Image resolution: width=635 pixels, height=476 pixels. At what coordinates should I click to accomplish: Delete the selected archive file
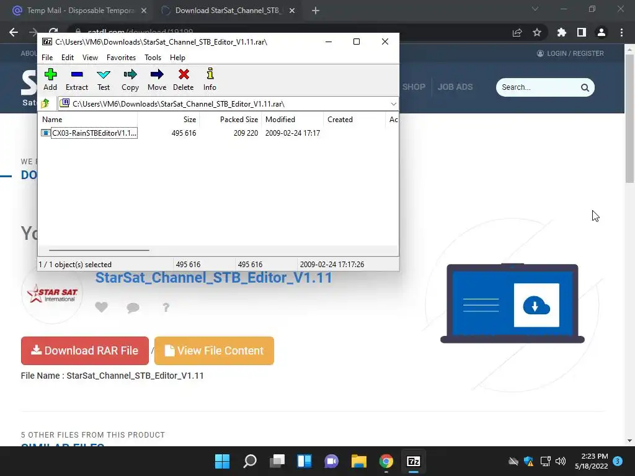tap(184, 80)
